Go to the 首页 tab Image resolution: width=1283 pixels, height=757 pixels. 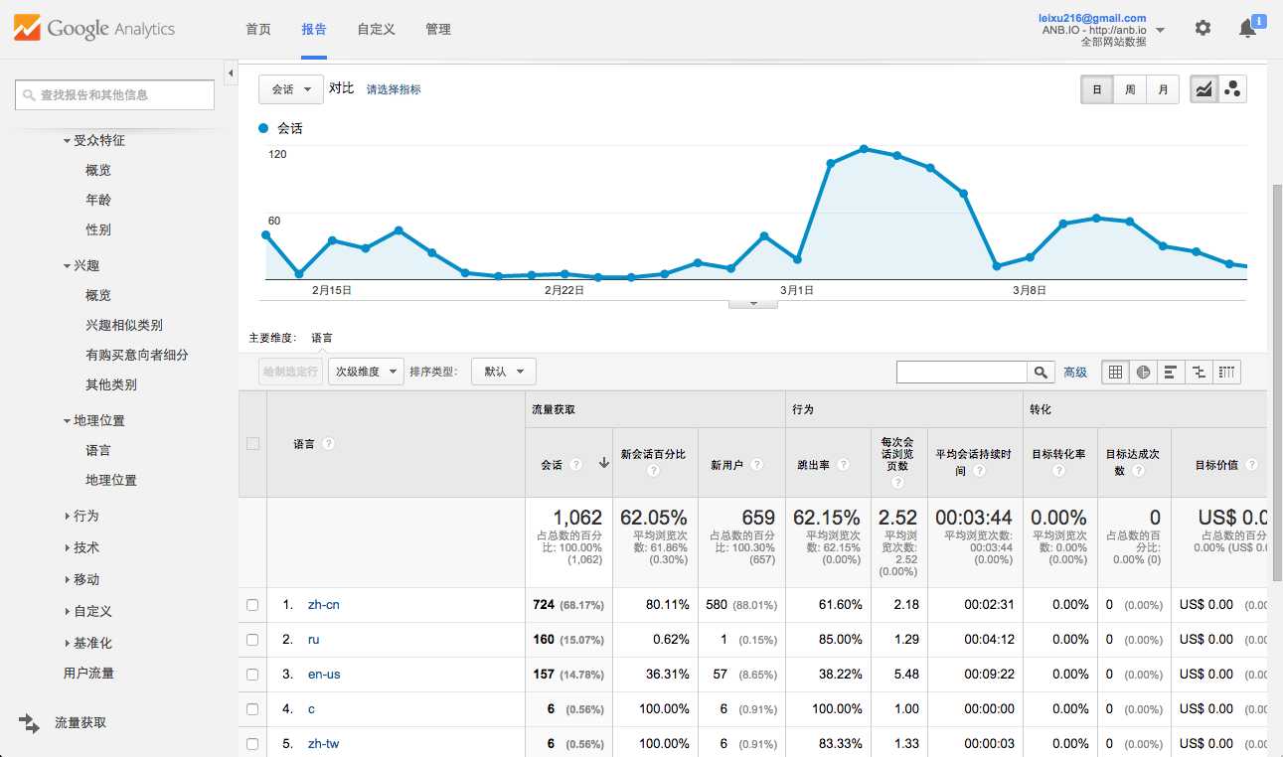click(x=258, y=30)
